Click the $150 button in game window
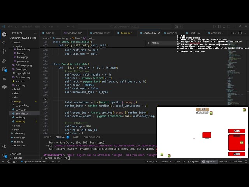Image resolution: width=249 pixels, height=187 pixels. [x=237, y=131]
